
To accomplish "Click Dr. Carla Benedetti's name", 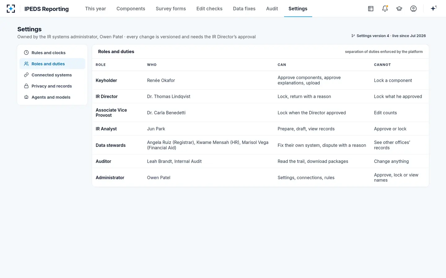I will (x=166, y=113).
